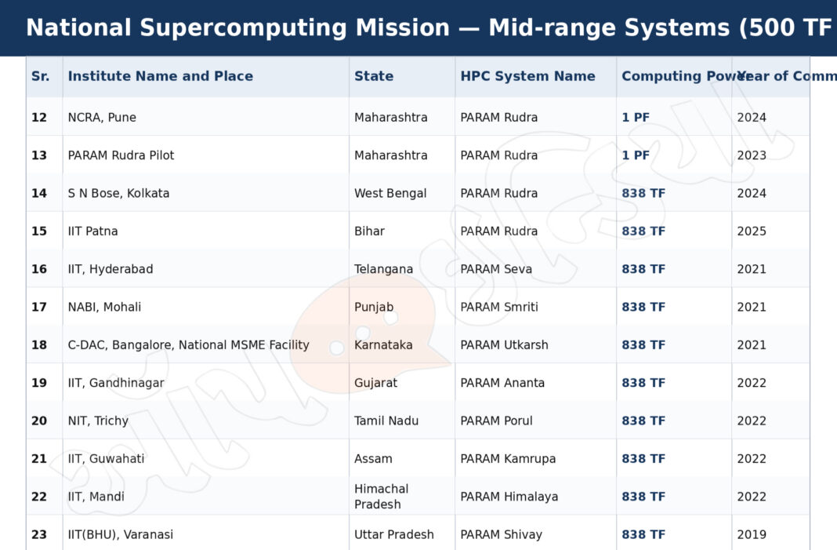Click the PARAM Seva system name
The image size is (837, 550).
point(496,269)
